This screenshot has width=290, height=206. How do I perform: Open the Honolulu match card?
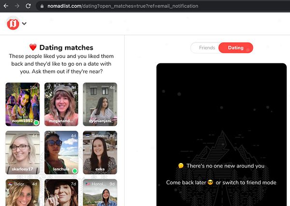[100, 192]
